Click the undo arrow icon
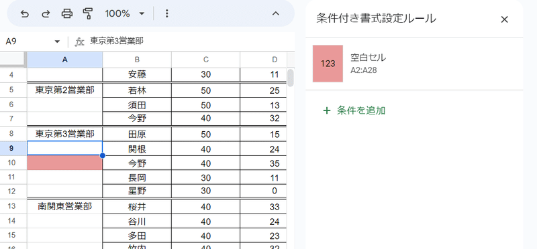 pyautogui.click(x=24, y=13)
